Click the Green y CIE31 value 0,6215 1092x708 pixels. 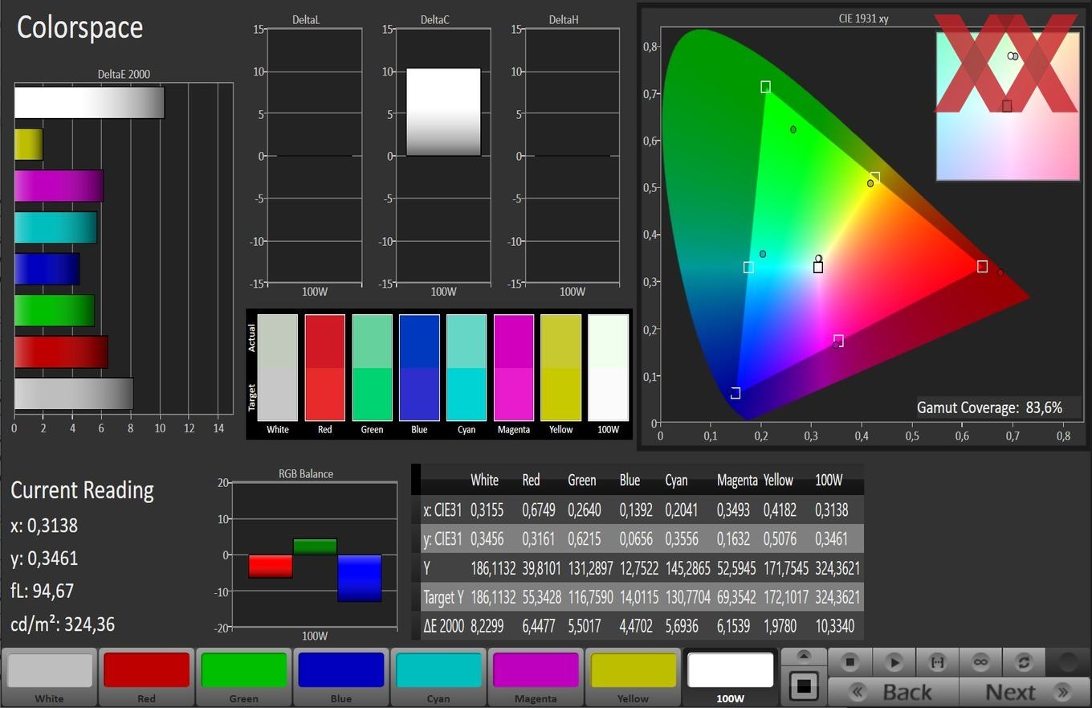click(x=585, y=539)
